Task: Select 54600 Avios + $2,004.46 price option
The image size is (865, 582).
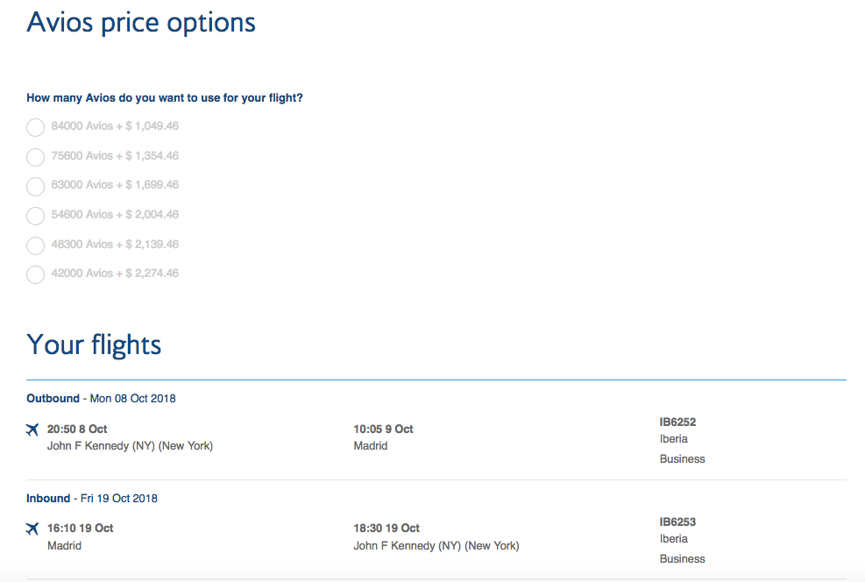Action: [35, 216]
